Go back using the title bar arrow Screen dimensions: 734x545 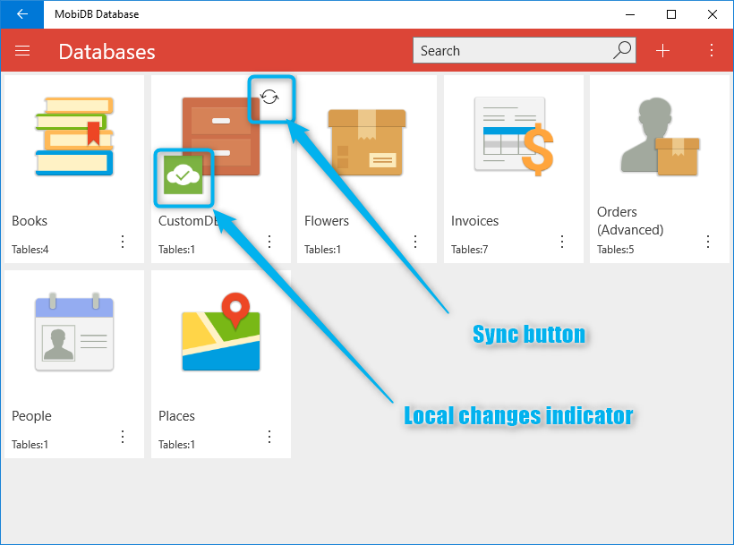coord(22,14)
